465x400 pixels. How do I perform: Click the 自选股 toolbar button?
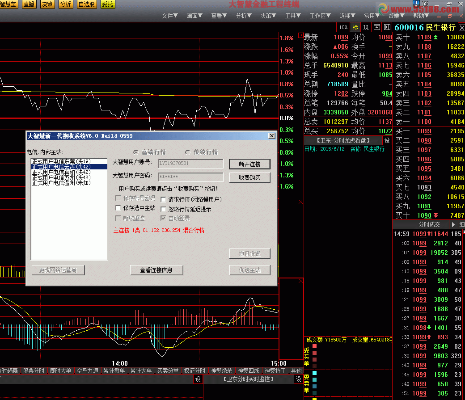pyautogui.click(x=87, y=4)
